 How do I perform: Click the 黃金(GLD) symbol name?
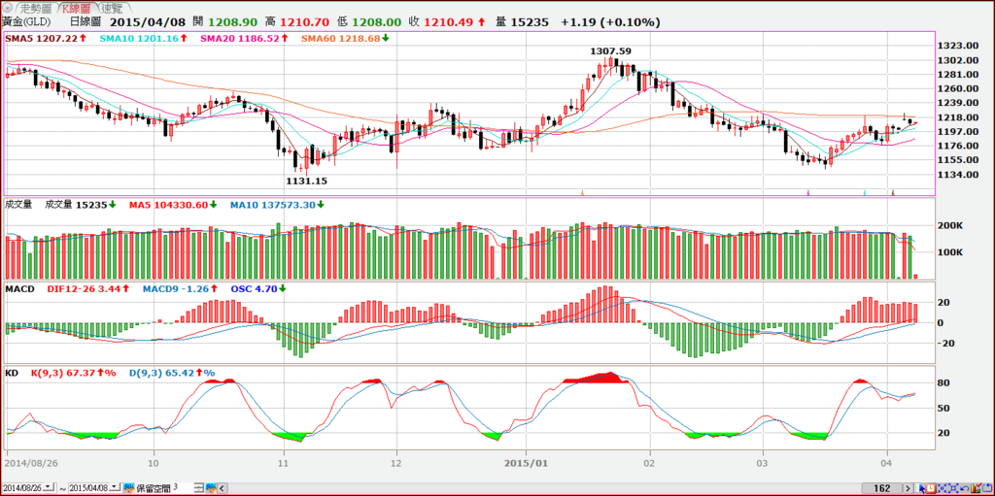26,22
